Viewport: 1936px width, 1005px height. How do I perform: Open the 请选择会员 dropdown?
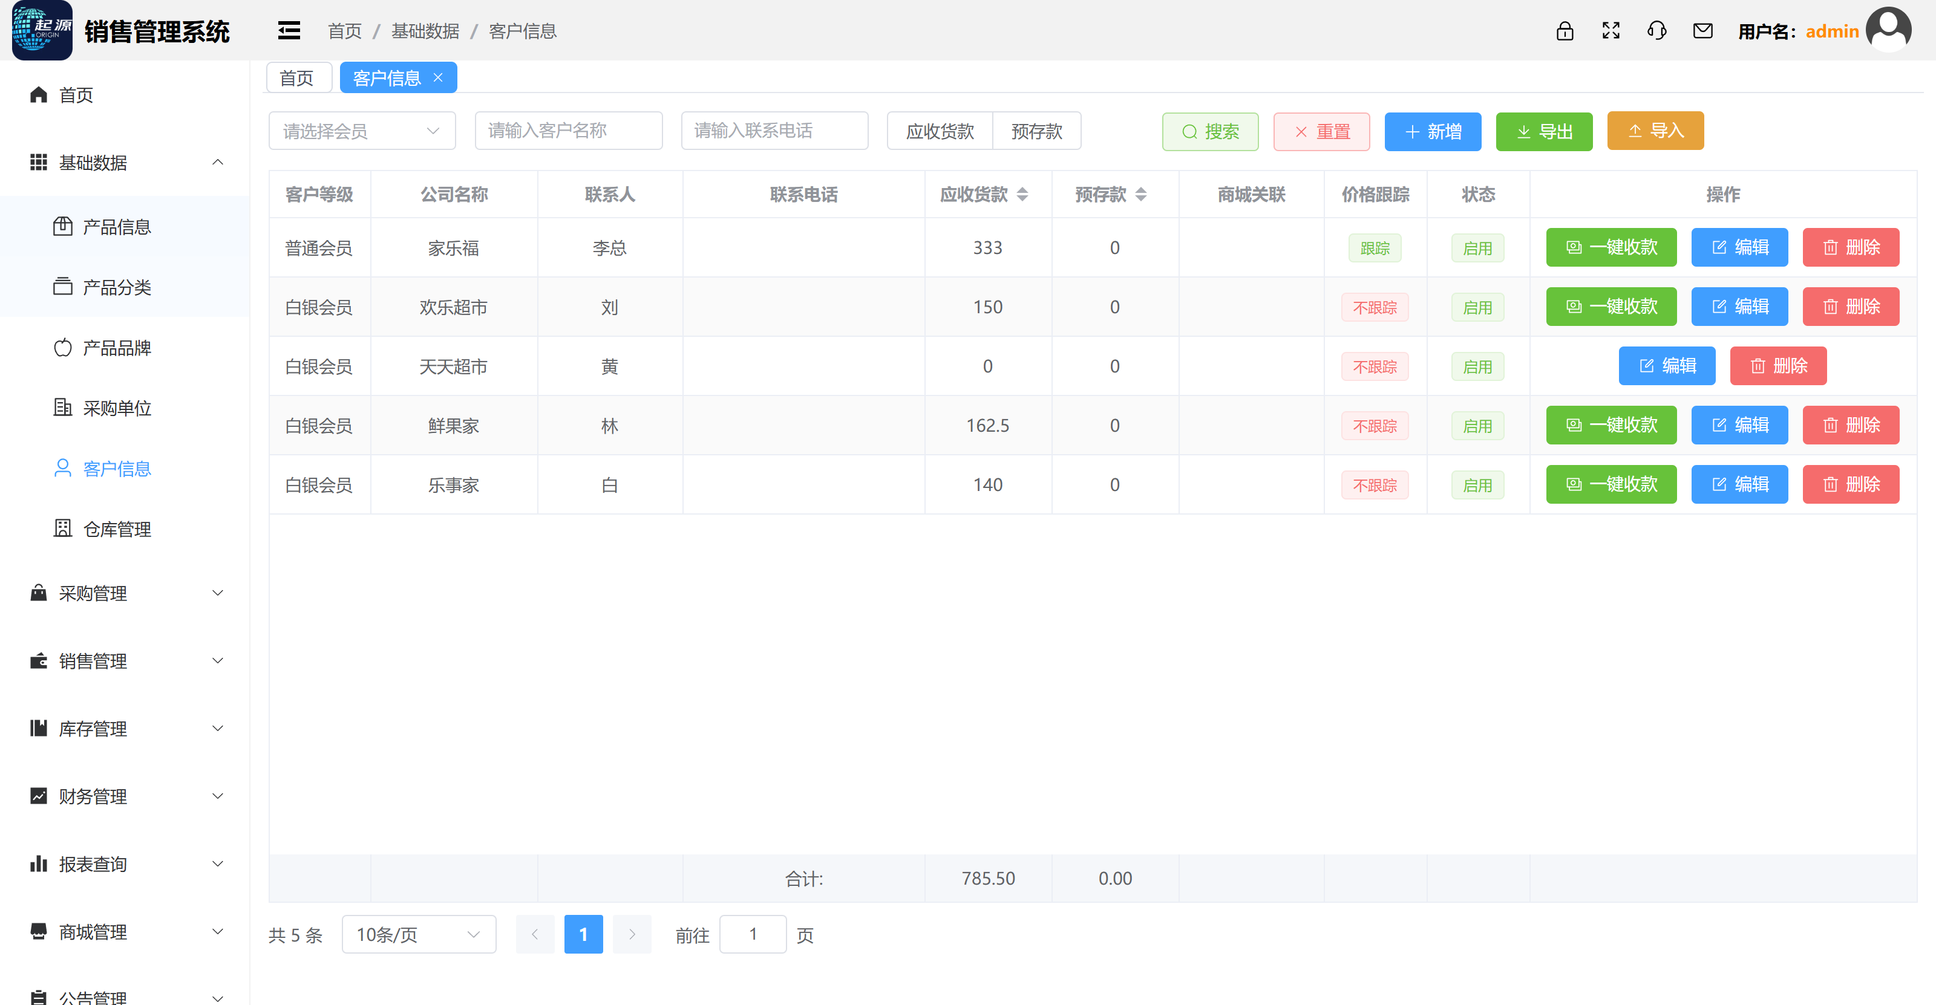[362, 131]
